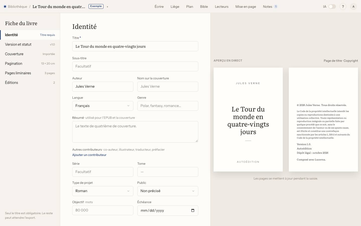Image resolution: width=361 pixels, height=226 pixels.
Task: Open Pagination section
Action: [x=30, y=64]
